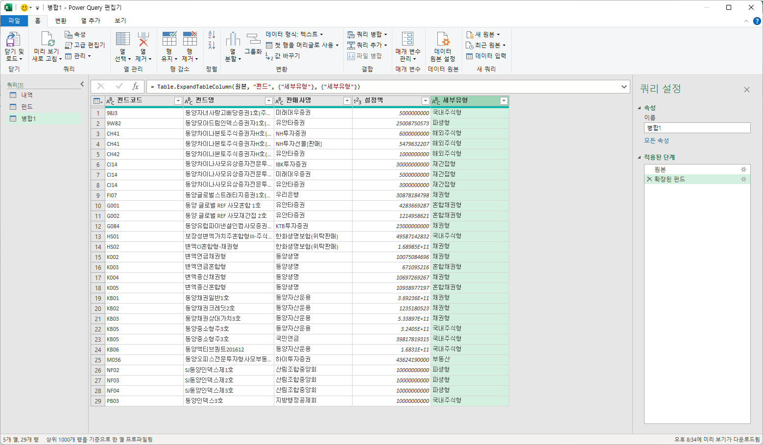Sort ascending using the A-Z icon
The image size is (763, 445).
(x=212, y=35)
